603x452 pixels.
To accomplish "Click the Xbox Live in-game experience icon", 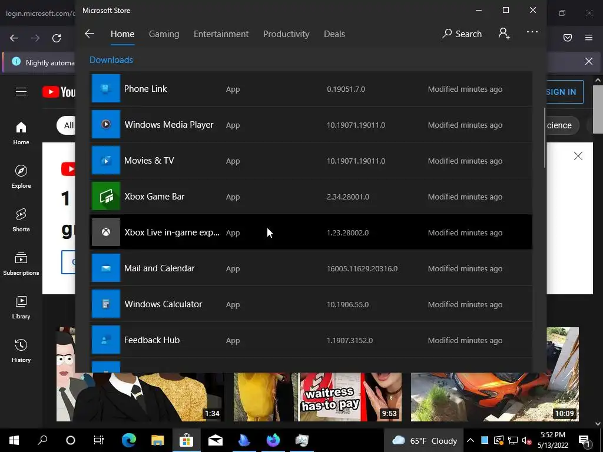I will (x=106, y=232).
